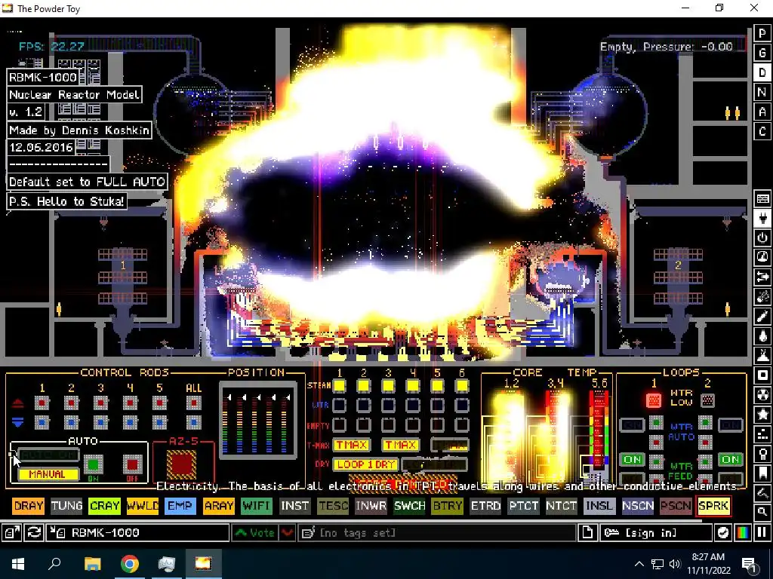The image size is (773, 579).
Task: Open the Special category star icon
Action: point(762,415)
